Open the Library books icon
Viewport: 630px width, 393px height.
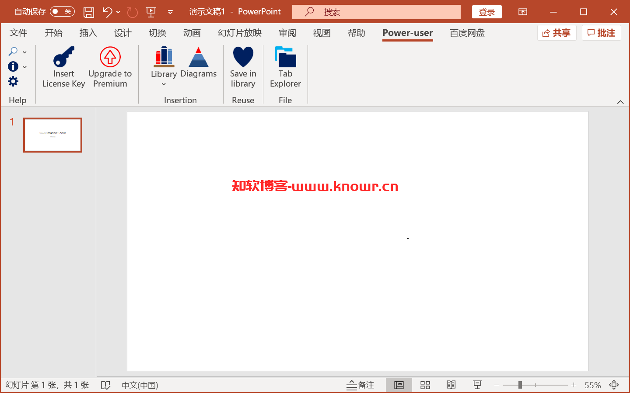coord(164,57)
